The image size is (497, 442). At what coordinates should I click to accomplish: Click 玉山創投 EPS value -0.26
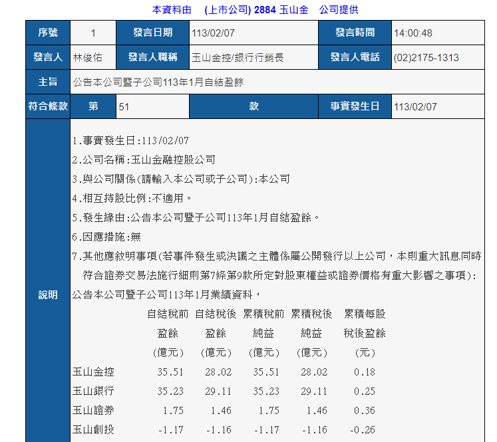[363, 430]
